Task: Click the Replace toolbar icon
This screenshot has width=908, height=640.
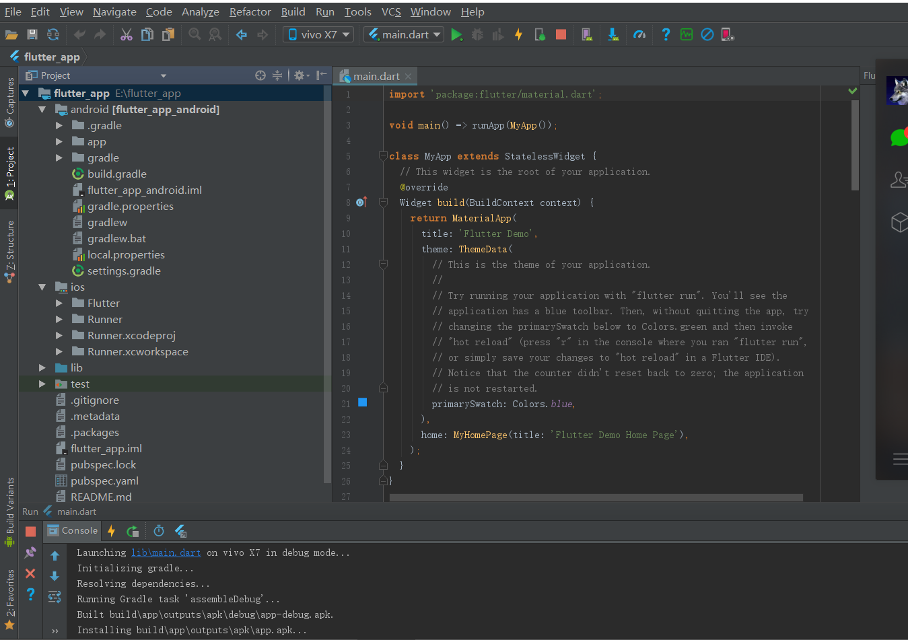Action: [215, 34]
